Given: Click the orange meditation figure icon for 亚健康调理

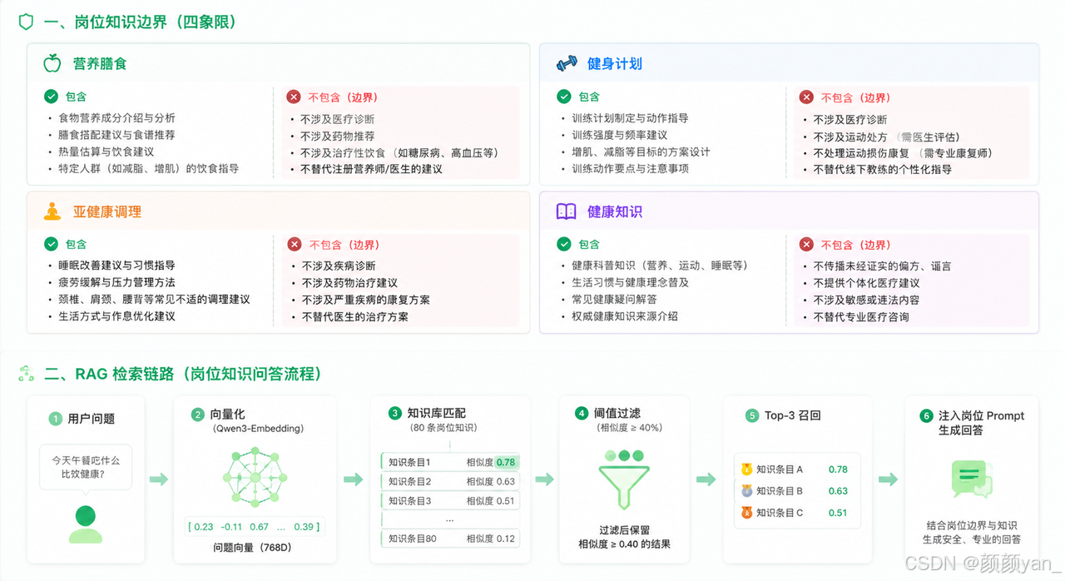Looking at the screenshot, I should coord(52,211).
